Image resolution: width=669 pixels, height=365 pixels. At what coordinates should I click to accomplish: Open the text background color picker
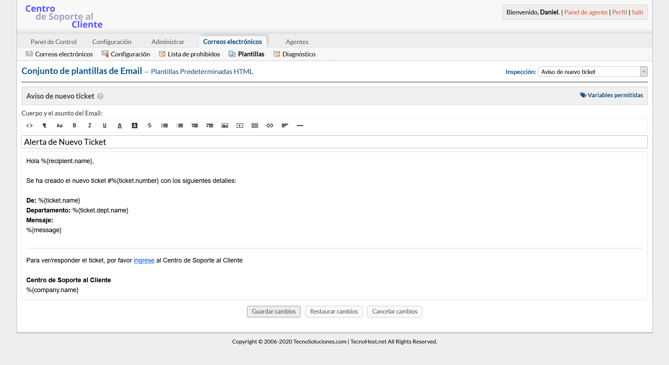[x=135, y=125]
